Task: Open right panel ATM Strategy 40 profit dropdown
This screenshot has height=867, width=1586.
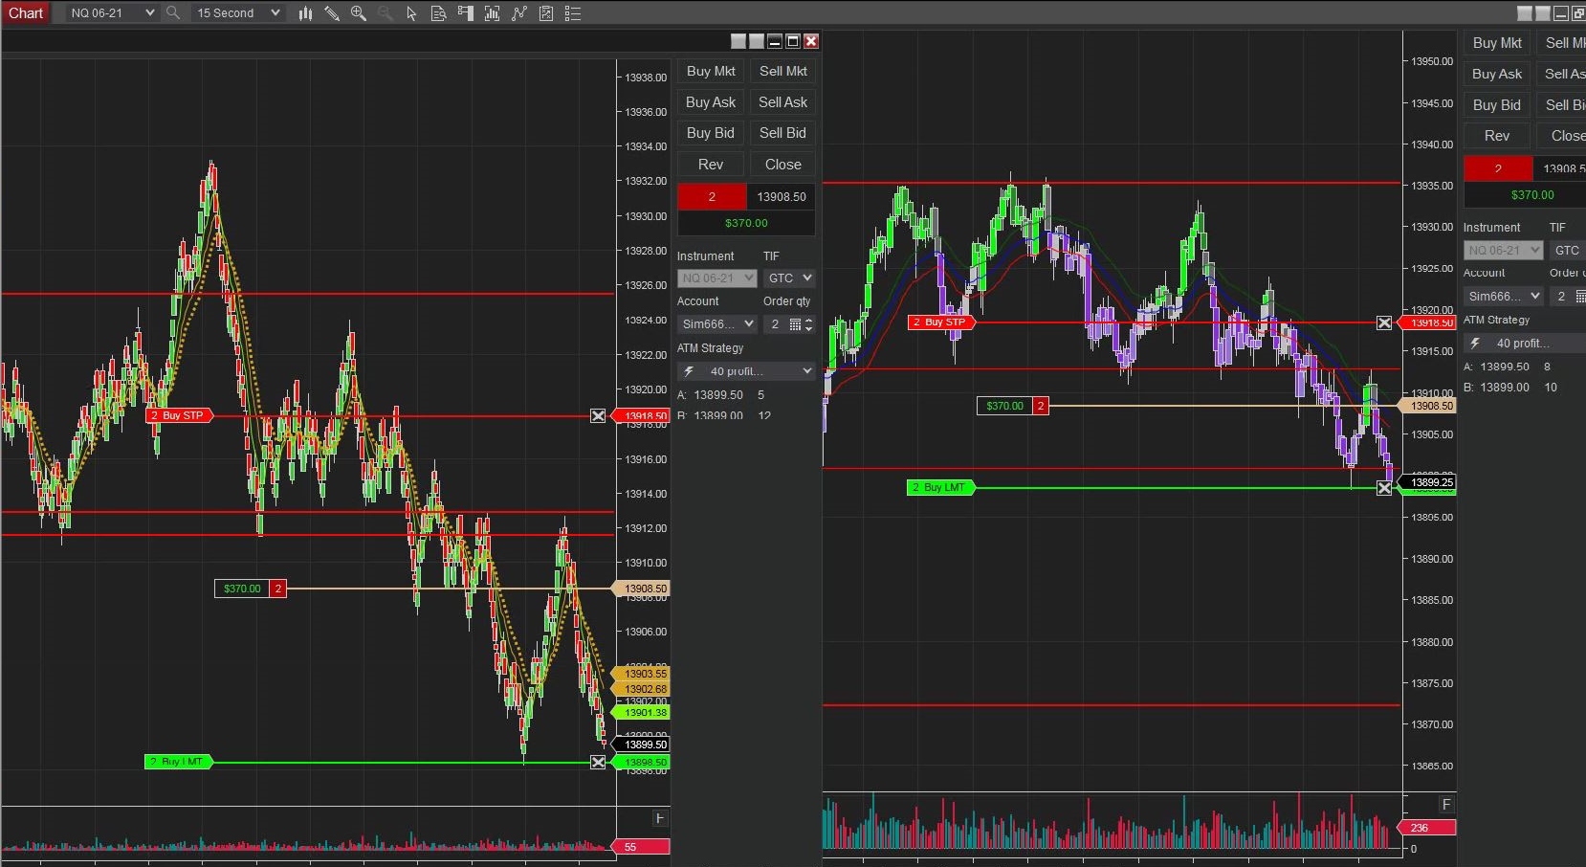Action: point(1525,344)
